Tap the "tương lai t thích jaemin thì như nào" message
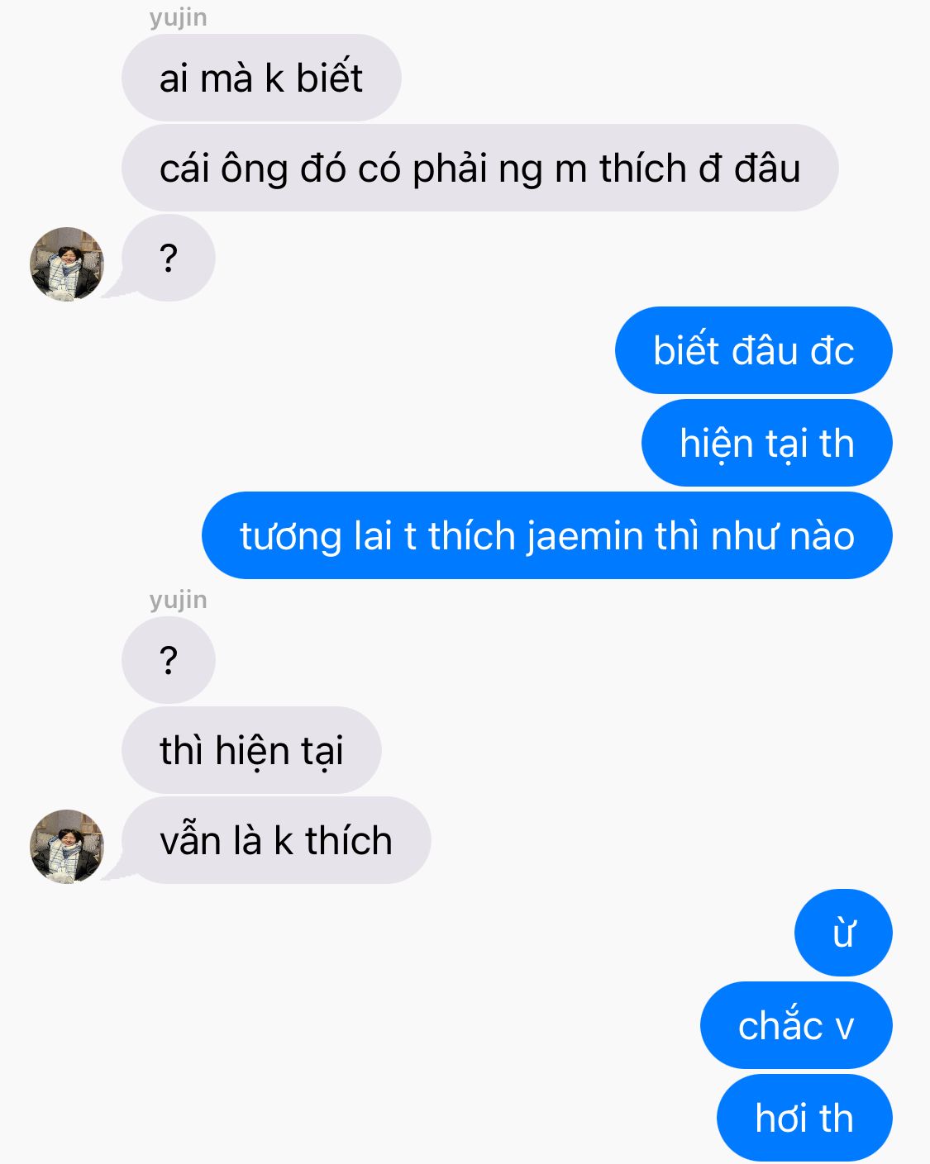The width and height of the screenshot is (930, 1164). (x=547, y=535)
